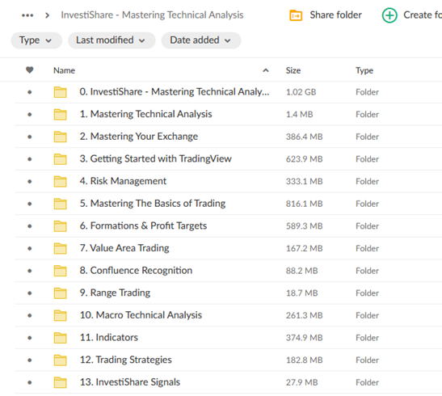The image size is (442, 396).
Task: Click the breadcrumb chevron arrow
Action: point(47,15)
